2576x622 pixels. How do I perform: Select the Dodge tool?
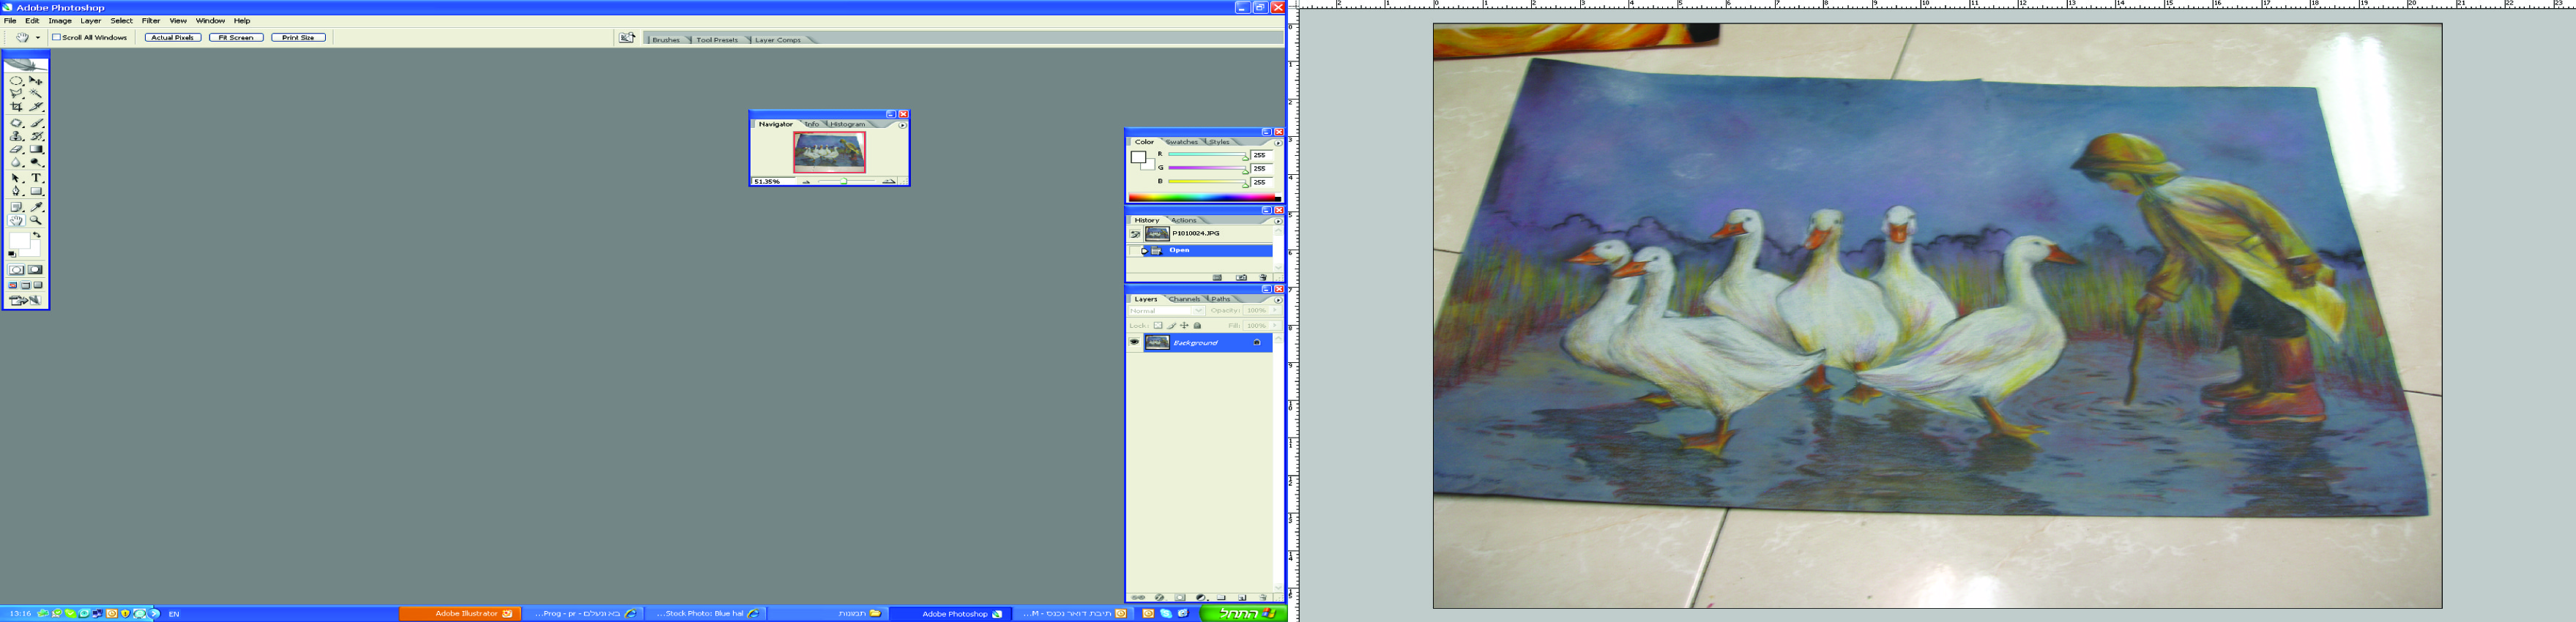[36, 162]
